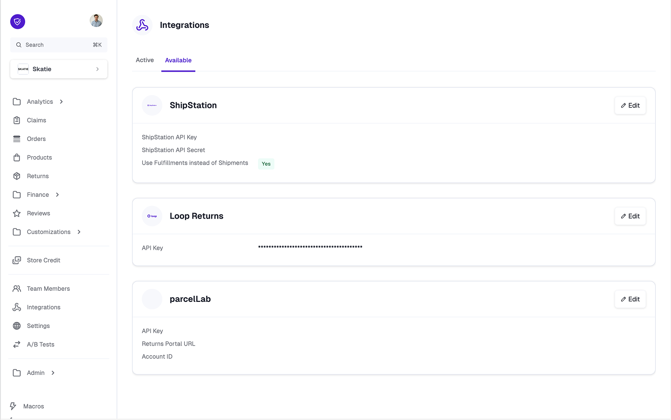671x420 pixels.
Task: Click the Orders list icon
Action: [x=17, y=139]
